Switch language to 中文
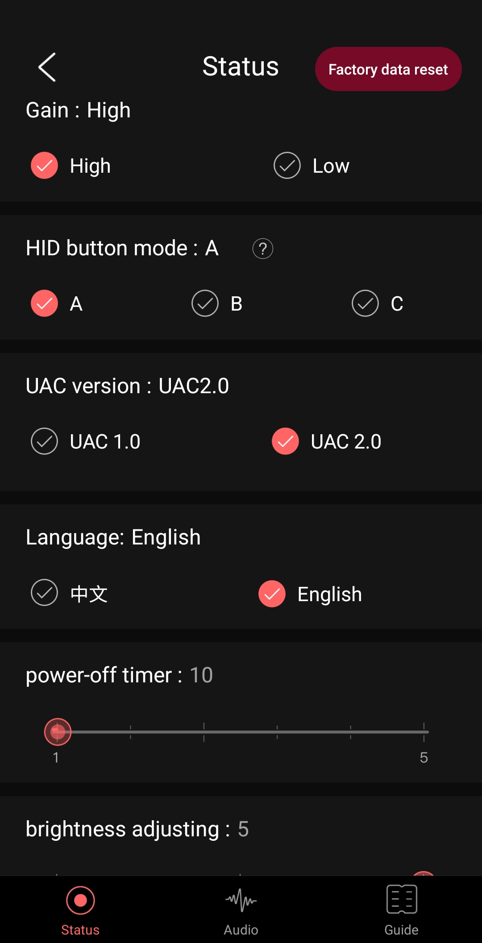The width and height of the screenshot is (482, 943). (45, 593)
